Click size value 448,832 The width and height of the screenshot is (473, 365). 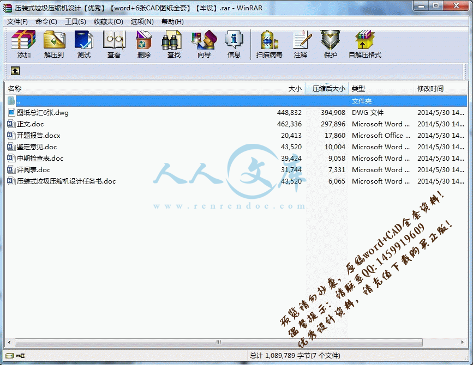(289, 113)
